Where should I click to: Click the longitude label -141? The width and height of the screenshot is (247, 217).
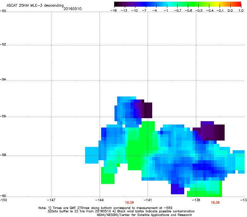(148, 200)
